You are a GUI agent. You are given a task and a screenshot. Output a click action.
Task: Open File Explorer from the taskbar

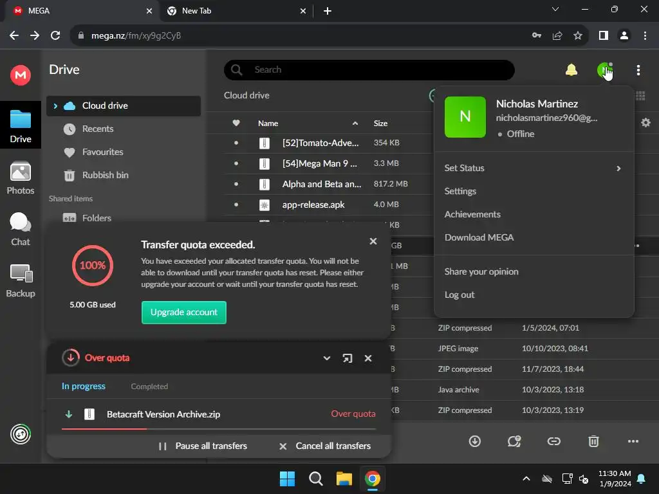[344, 479]
